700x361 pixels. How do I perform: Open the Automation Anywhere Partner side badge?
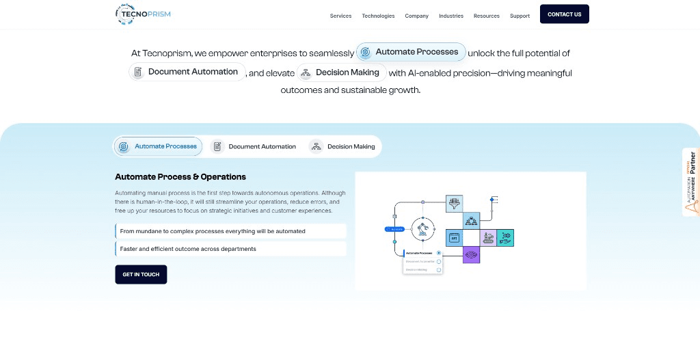coord(691,182)
